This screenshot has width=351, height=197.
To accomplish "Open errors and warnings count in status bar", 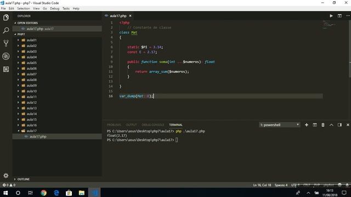I will [x=9, y=185].
